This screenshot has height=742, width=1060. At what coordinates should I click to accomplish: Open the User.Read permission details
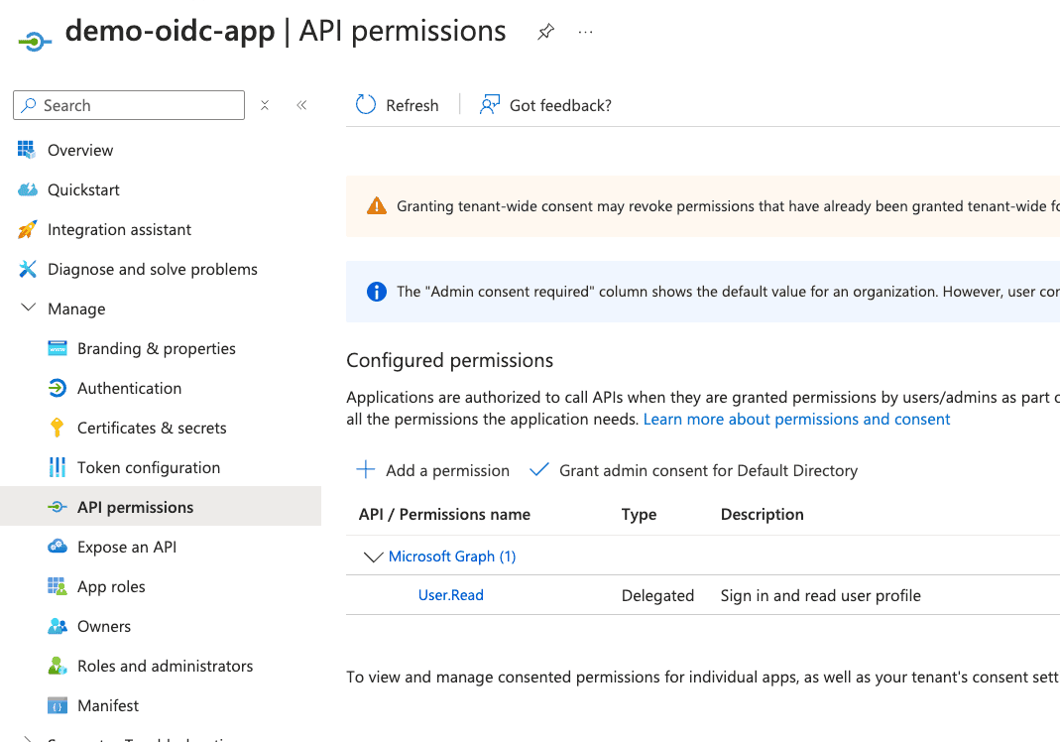tap(450, 594)
